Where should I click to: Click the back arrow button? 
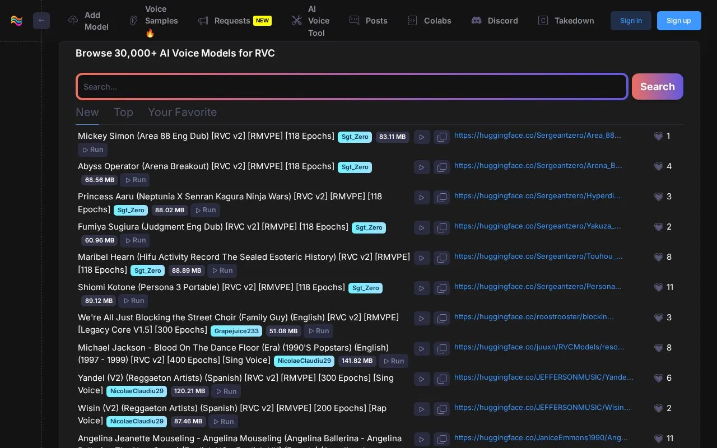41,21
